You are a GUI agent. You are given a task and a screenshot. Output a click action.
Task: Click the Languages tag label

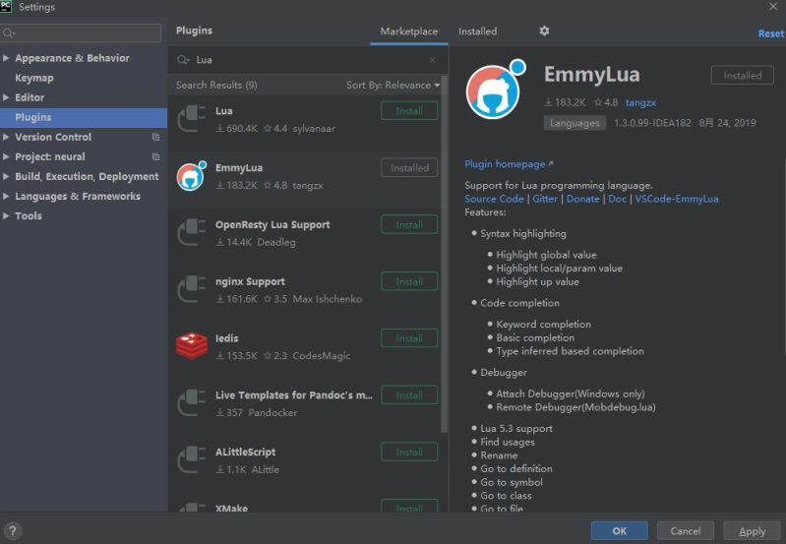574,123
